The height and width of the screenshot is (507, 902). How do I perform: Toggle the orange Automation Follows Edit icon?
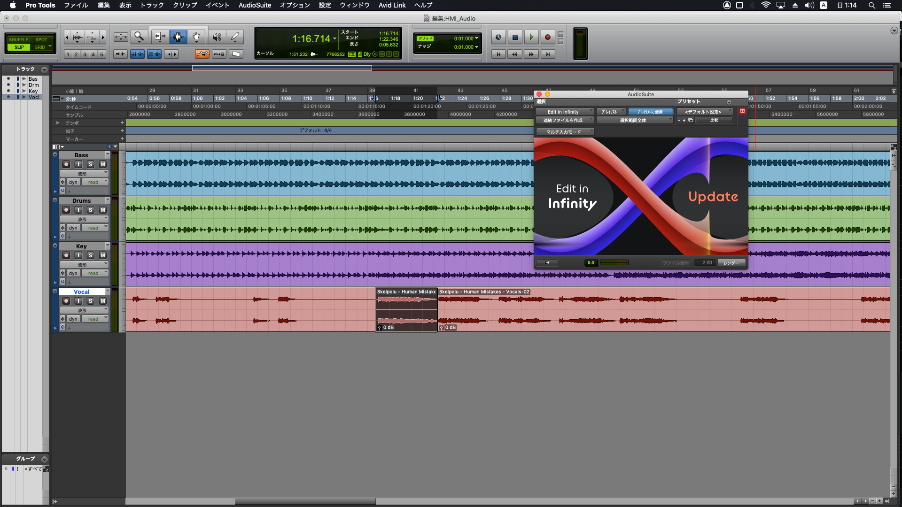point(202,54)
